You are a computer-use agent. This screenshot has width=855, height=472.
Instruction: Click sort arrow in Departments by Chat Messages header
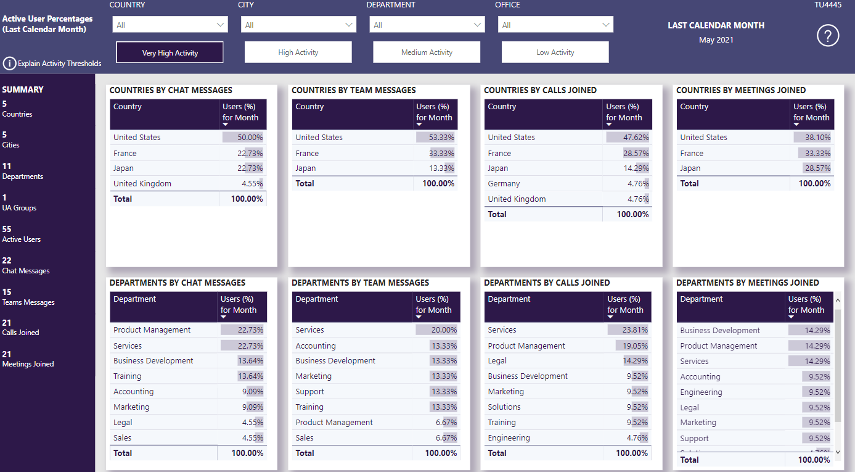click(x=224, y=318)
